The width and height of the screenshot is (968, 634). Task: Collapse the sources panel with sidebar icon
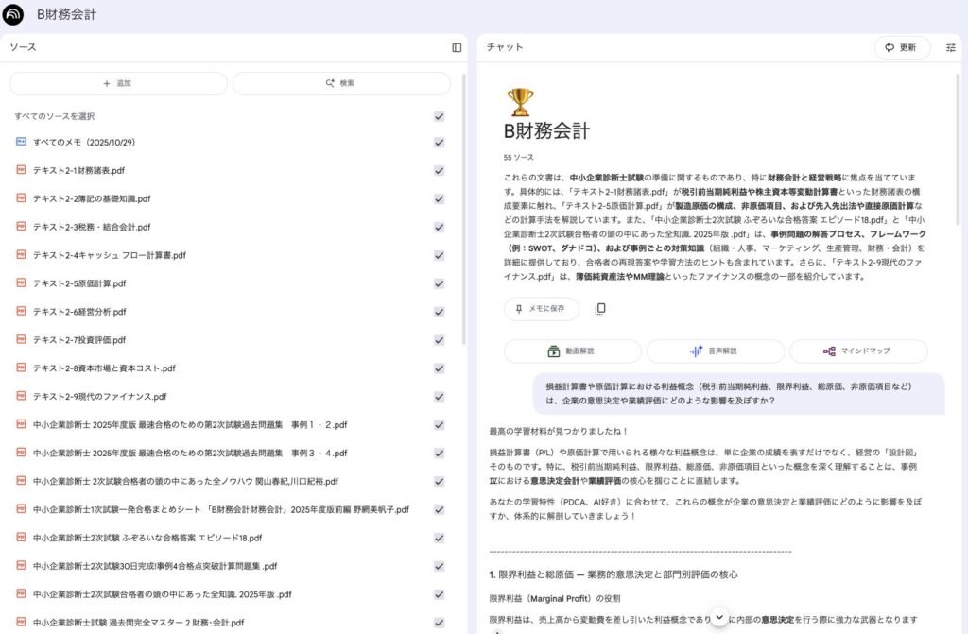[457, 47]
